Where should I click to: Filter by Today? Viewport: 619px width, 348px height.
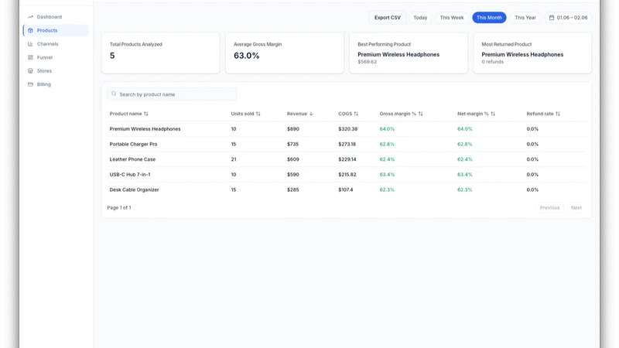coord(420,17)
